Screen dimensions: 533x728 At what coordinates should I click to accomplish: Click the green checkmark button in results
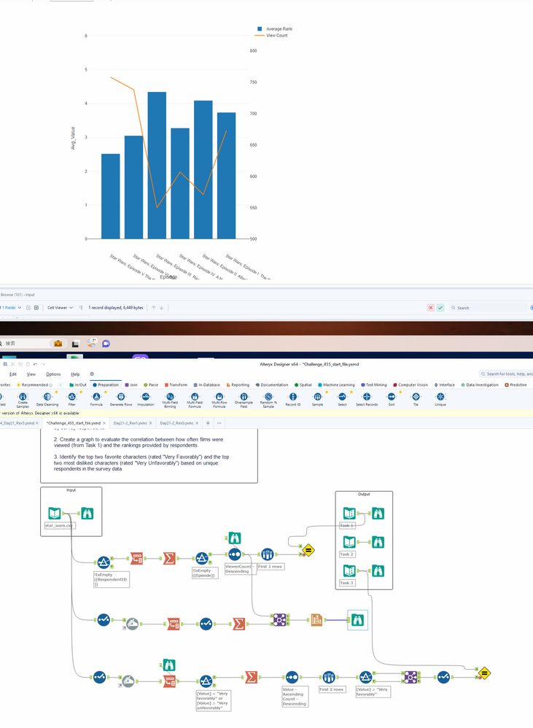(440, 308)
